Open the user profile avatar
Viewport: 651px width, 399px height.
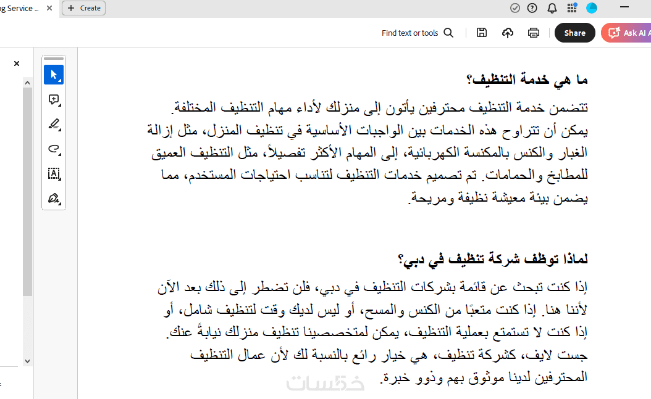pyautogui.click(x=592, y=8)
